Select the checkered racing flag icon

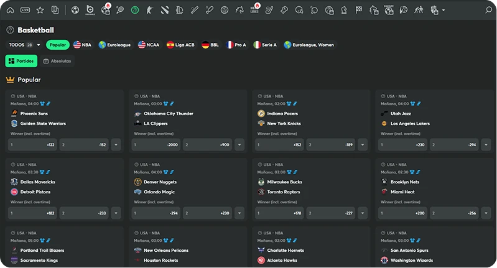point(359,10)
